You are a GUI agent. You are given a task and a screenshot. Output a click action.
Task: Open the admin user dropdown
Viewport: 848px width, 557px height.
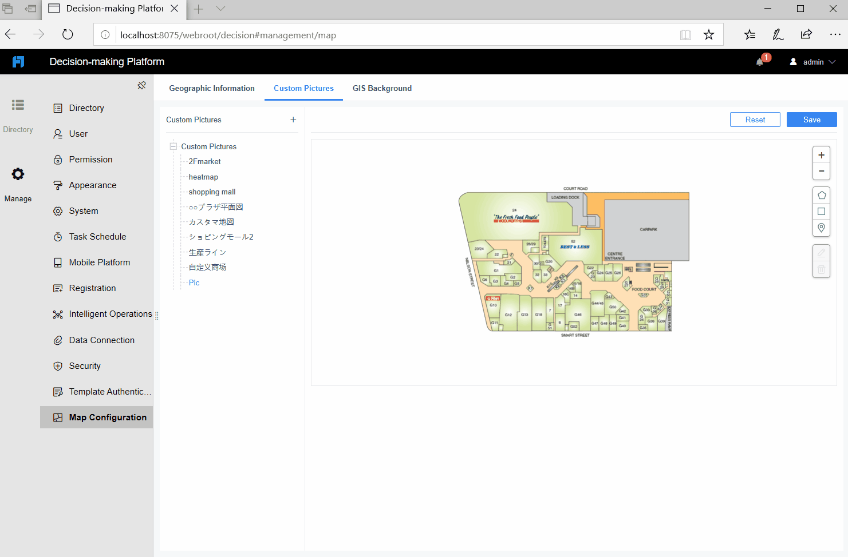[x=813, y=62]
